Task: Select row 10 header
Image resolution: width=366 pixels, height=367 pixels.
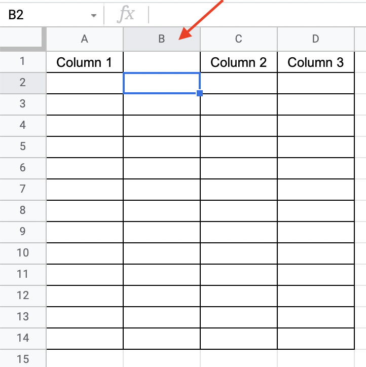Action: coord(23,253)
